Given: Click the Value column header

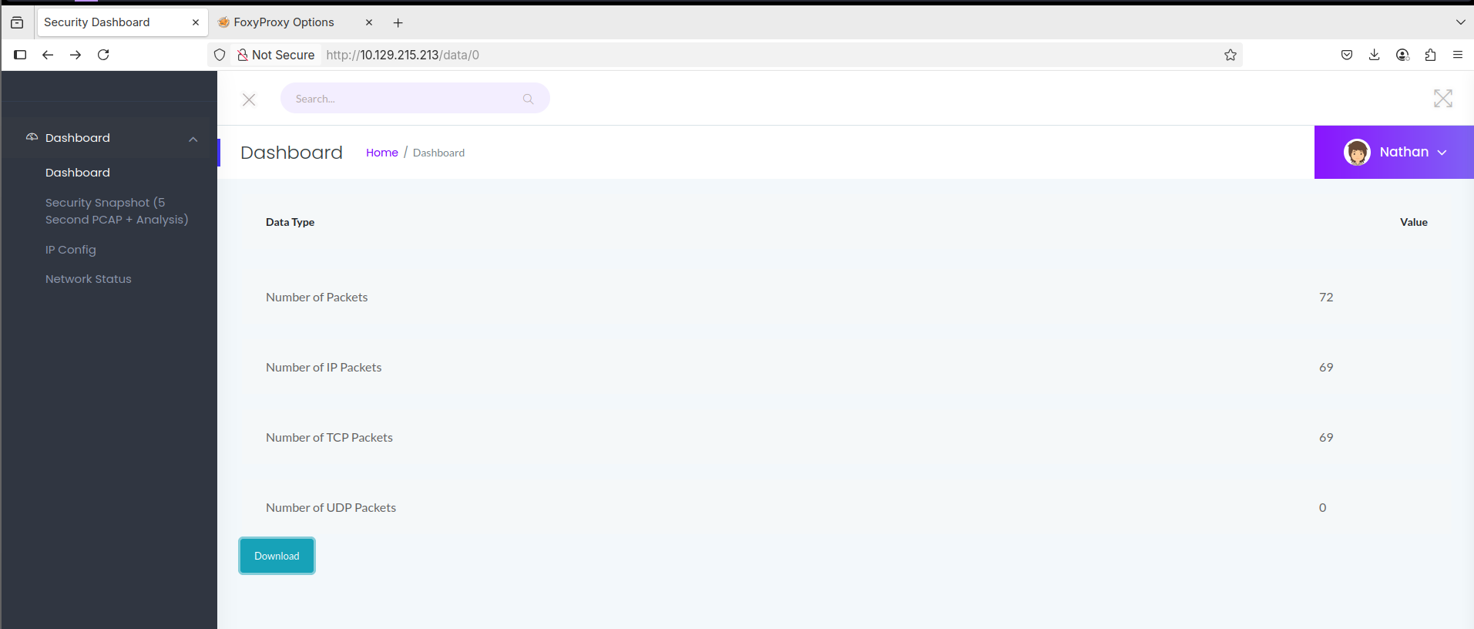Looking at the screenshot, I should (x=1414, y=222).
